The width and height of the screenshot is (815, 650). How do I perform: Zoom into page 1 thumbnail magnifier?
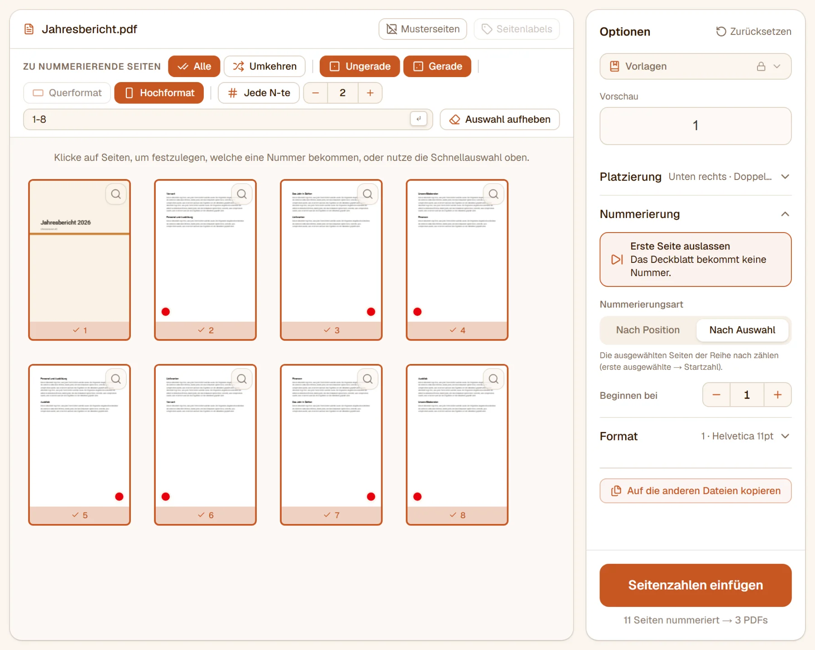(116, 194)
